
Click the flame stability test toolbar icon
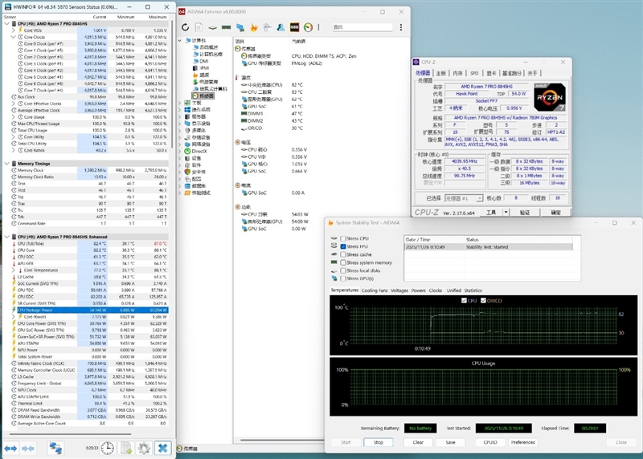pos(254,26)
